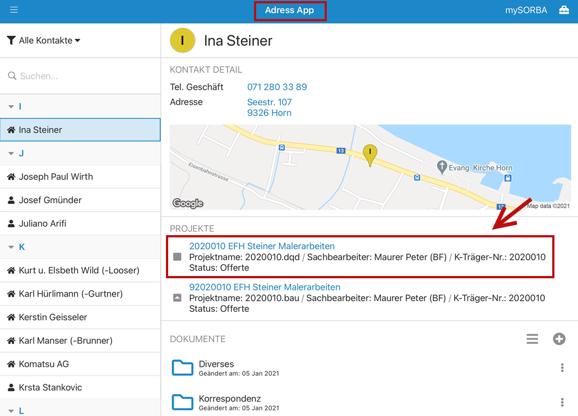
Task: Open the hamburger menu
Action: [13, 10]
